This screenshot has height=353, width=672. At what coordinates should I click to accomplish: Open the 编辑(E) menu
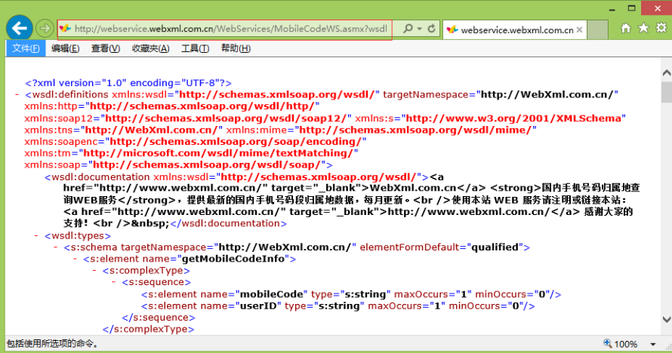click(x=65, y=48)
